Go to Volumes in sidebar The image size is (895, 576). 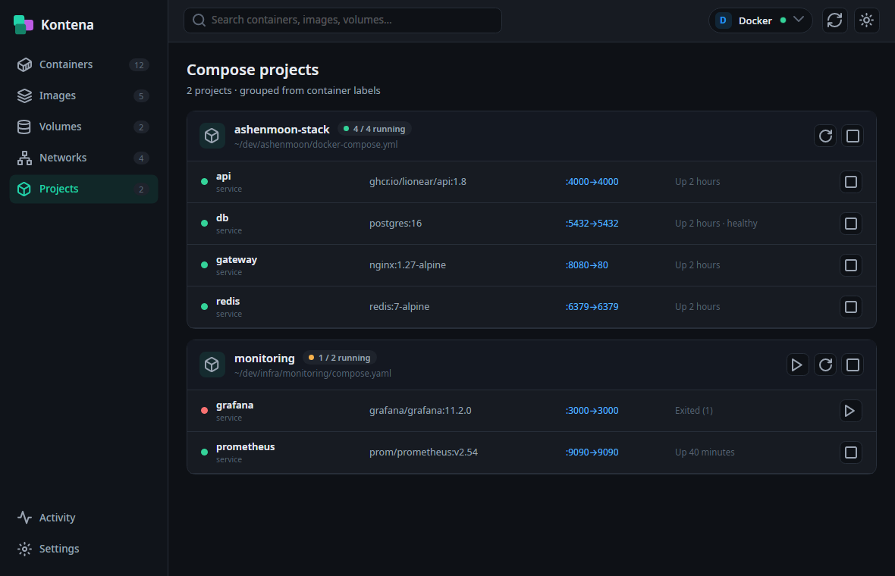(83, 127)
